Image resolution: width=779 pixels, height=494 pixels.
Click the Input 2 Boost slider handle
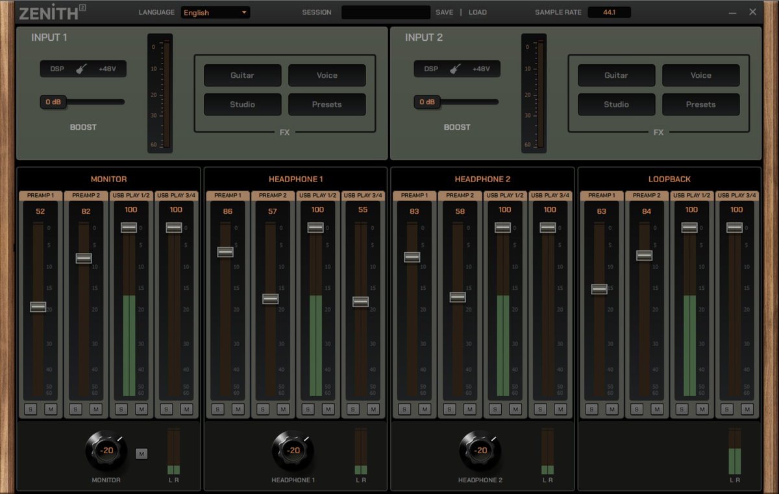(428, 102)
